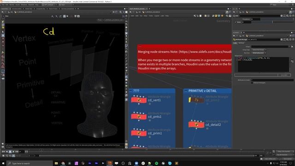Toggle the Vertex checkbox in Null parameters
Image resolution: width=295 pixels, height=166 pixels.
click(x=236, y=22)
